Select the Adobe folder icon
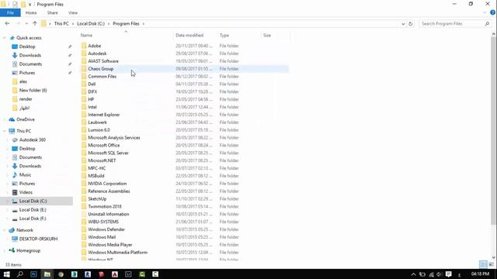This screenshot has height=279, width=497. [x=84, y=46]
